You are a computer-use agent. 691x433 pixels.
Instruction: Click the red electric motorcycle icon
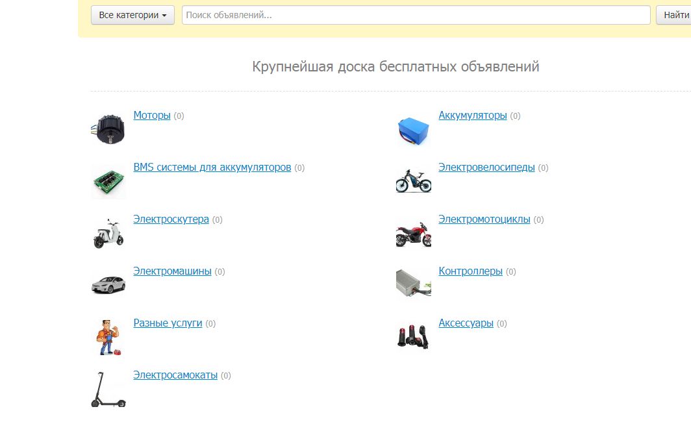[413, 233]
